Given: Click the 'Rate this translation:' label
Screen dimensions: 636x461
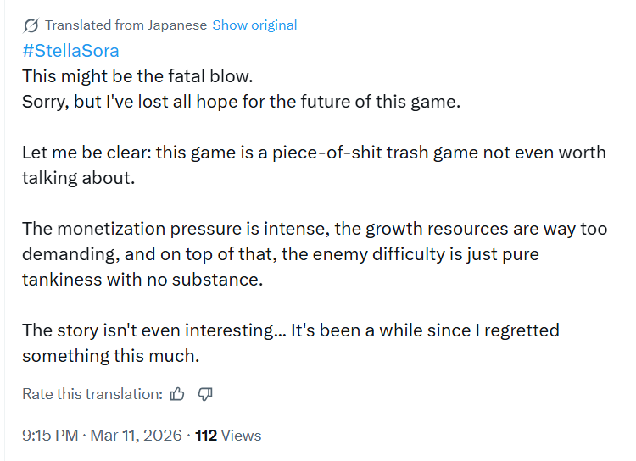Looking at the screenshot, I should click(x=92, y=394).
